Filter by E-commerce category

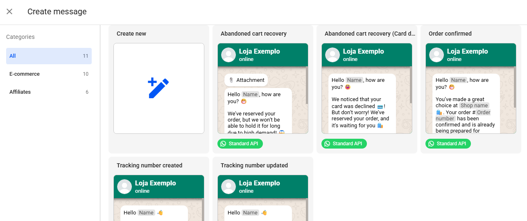49,74
